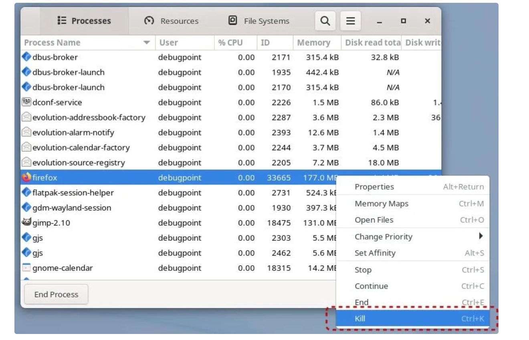Click the gimp-2.10 process icon
This screenshot has width=529, height=340.
point(26,222)
